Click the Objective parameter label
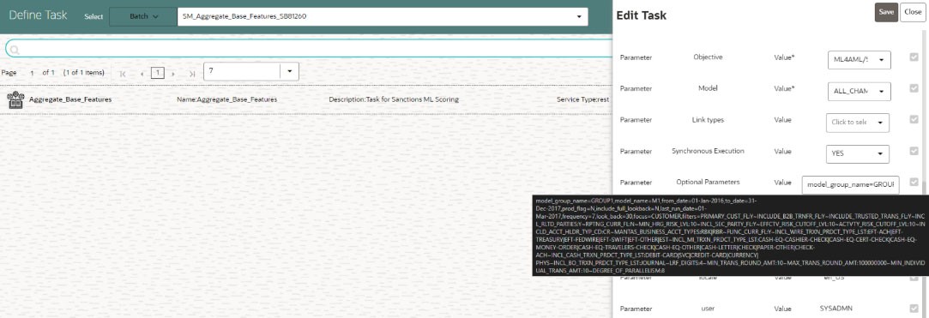This screenshot has width=929, height=318. 708,57
